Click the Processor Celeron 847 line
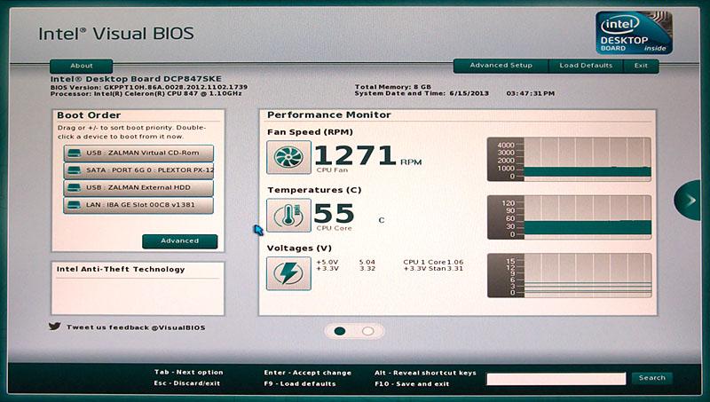 (x=146, y=93)
